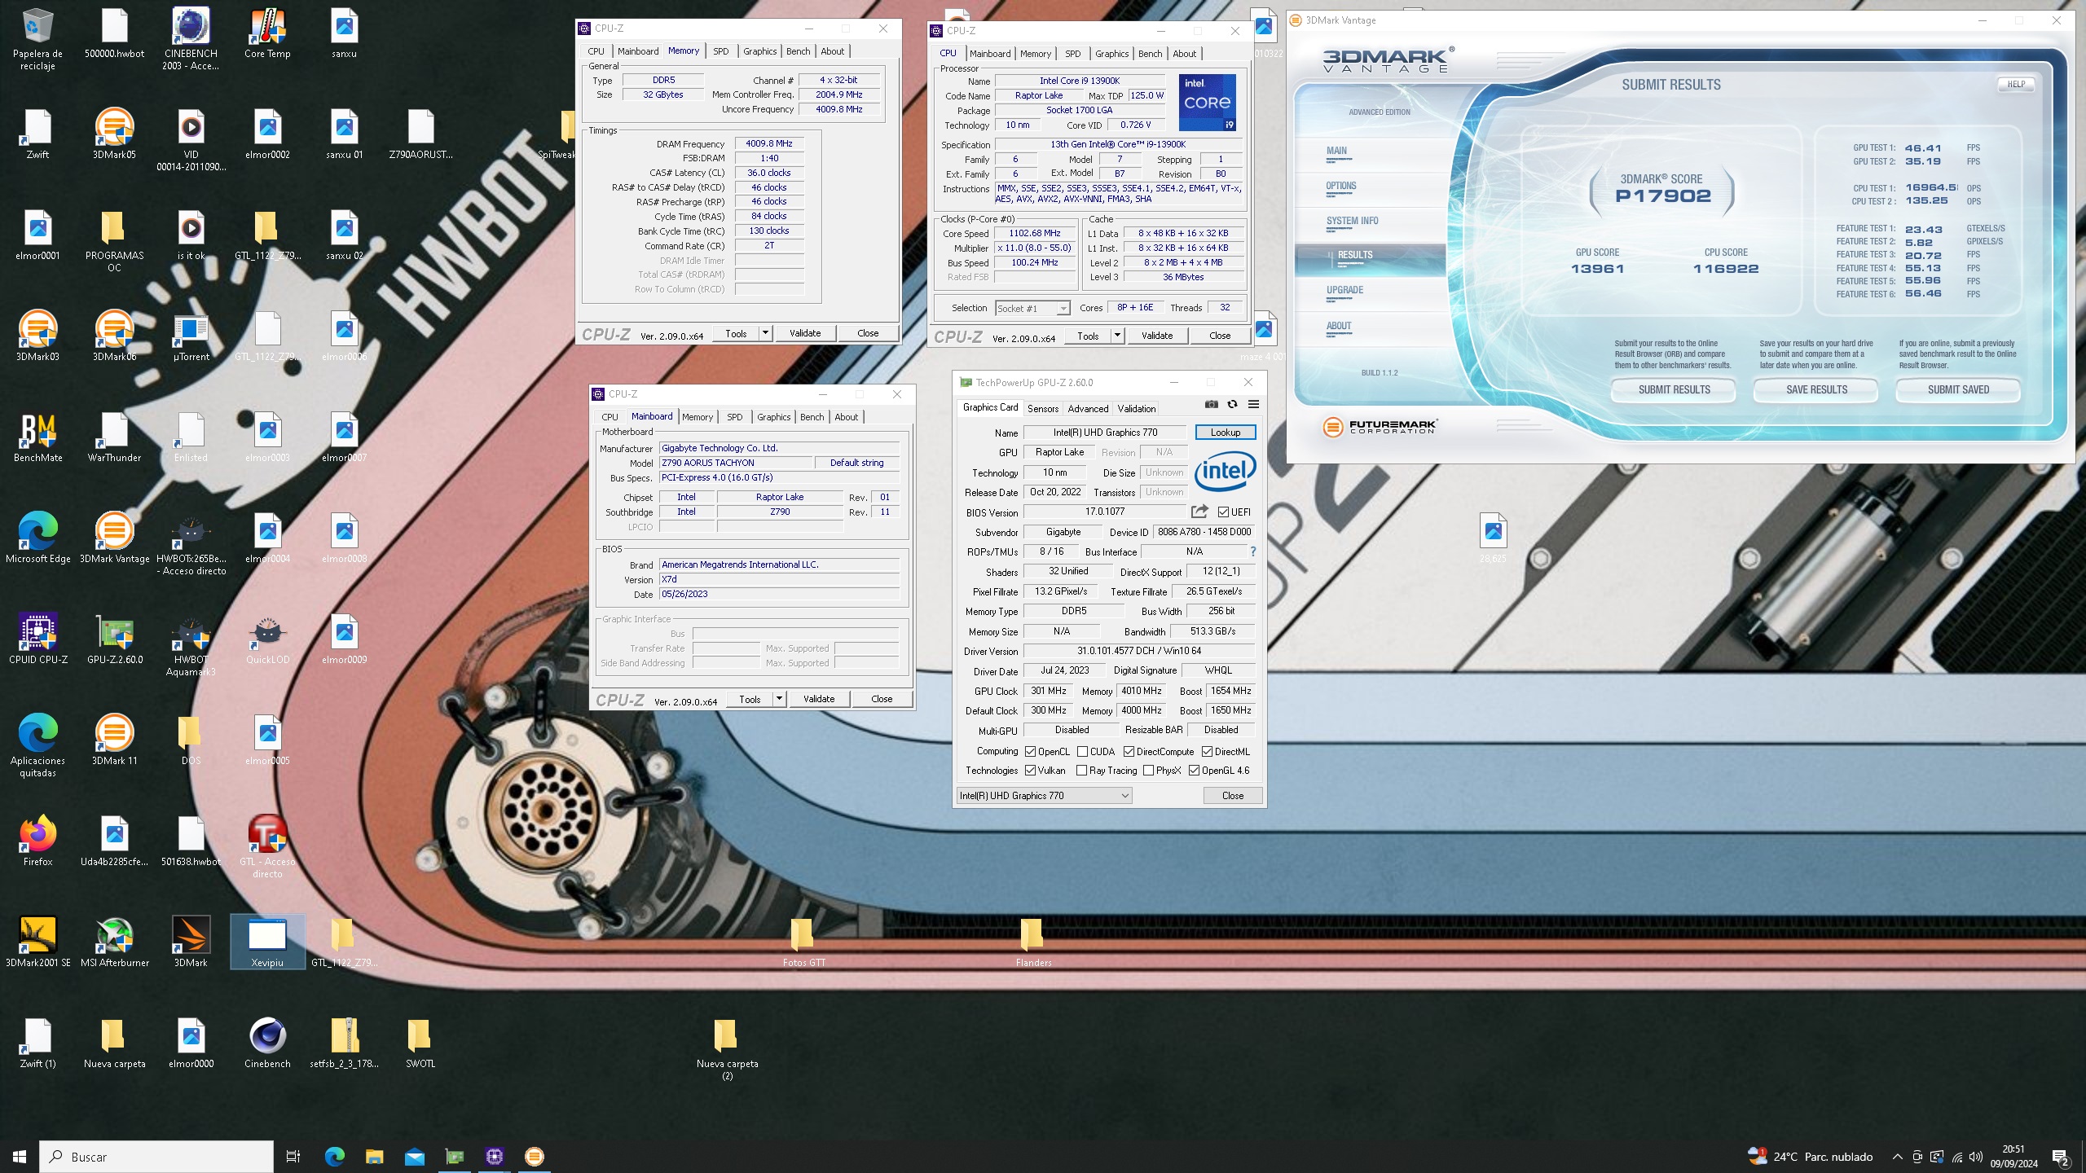Toggle PhysX checkbox in GPU-Z

(1148, 770)
